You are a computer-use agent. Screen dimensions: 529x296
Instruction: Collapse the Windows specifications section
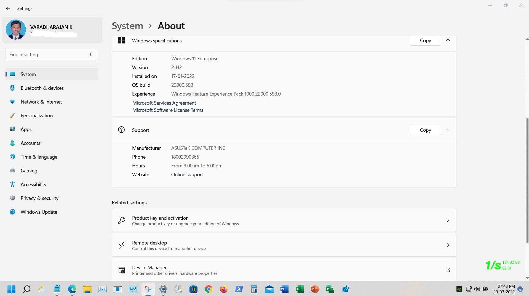pyautogui.click(x=448, y=40)
